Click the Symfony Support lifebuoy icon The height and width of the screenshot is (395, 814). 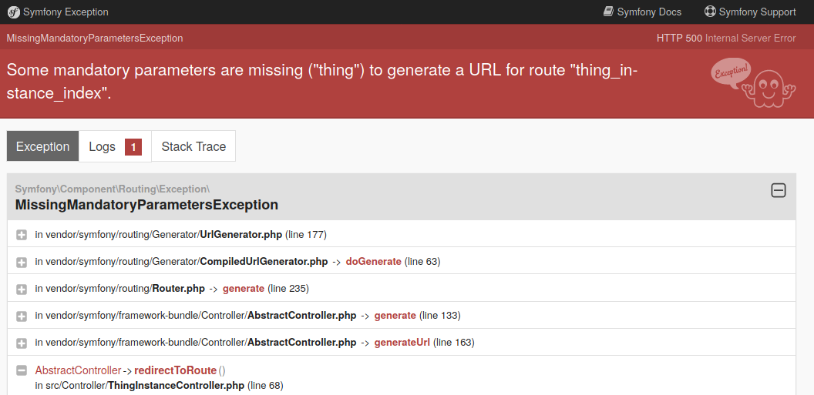click(x=710, y=12)
